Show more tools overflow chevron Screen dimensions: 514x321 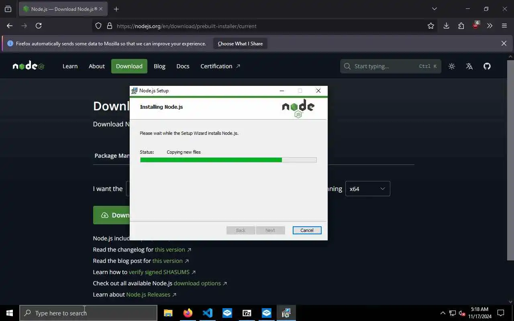490,26
